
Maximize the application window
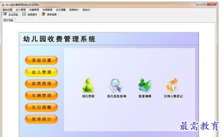(204, 4)
